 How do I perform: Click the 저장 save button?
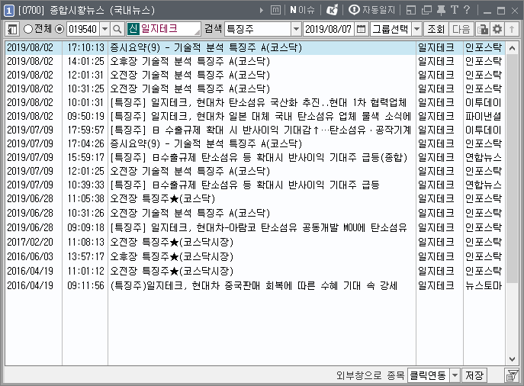[x=474, y=375]
